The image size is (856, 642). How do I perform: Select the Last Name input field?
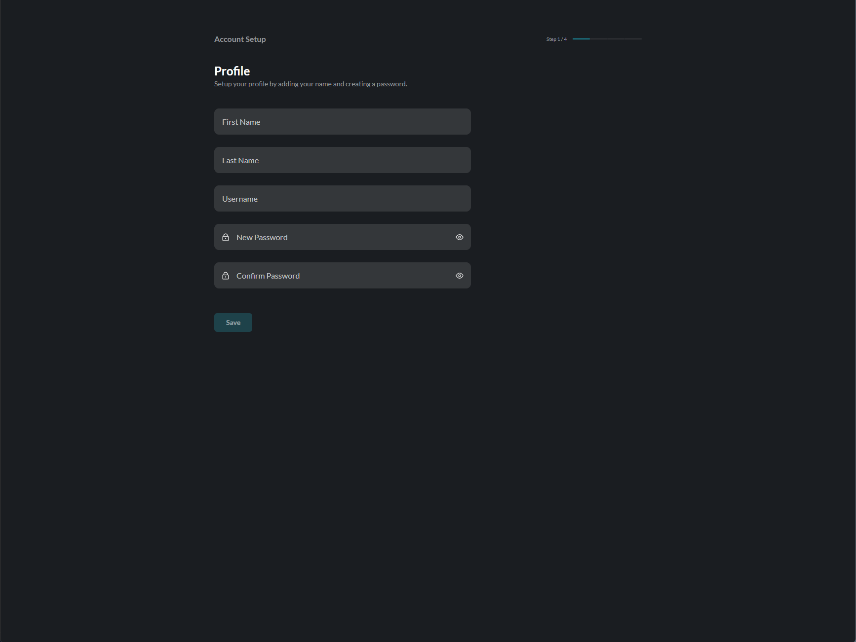click(x=342, y=160)
